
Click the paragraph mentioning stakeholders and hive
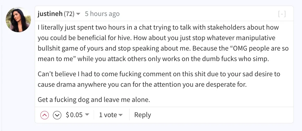pos(163,43)
